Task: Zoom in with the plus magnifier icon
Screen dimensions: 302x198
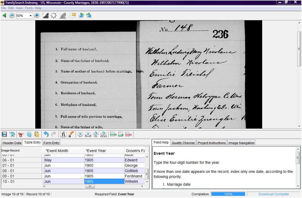Action: [x=37, y=15]
